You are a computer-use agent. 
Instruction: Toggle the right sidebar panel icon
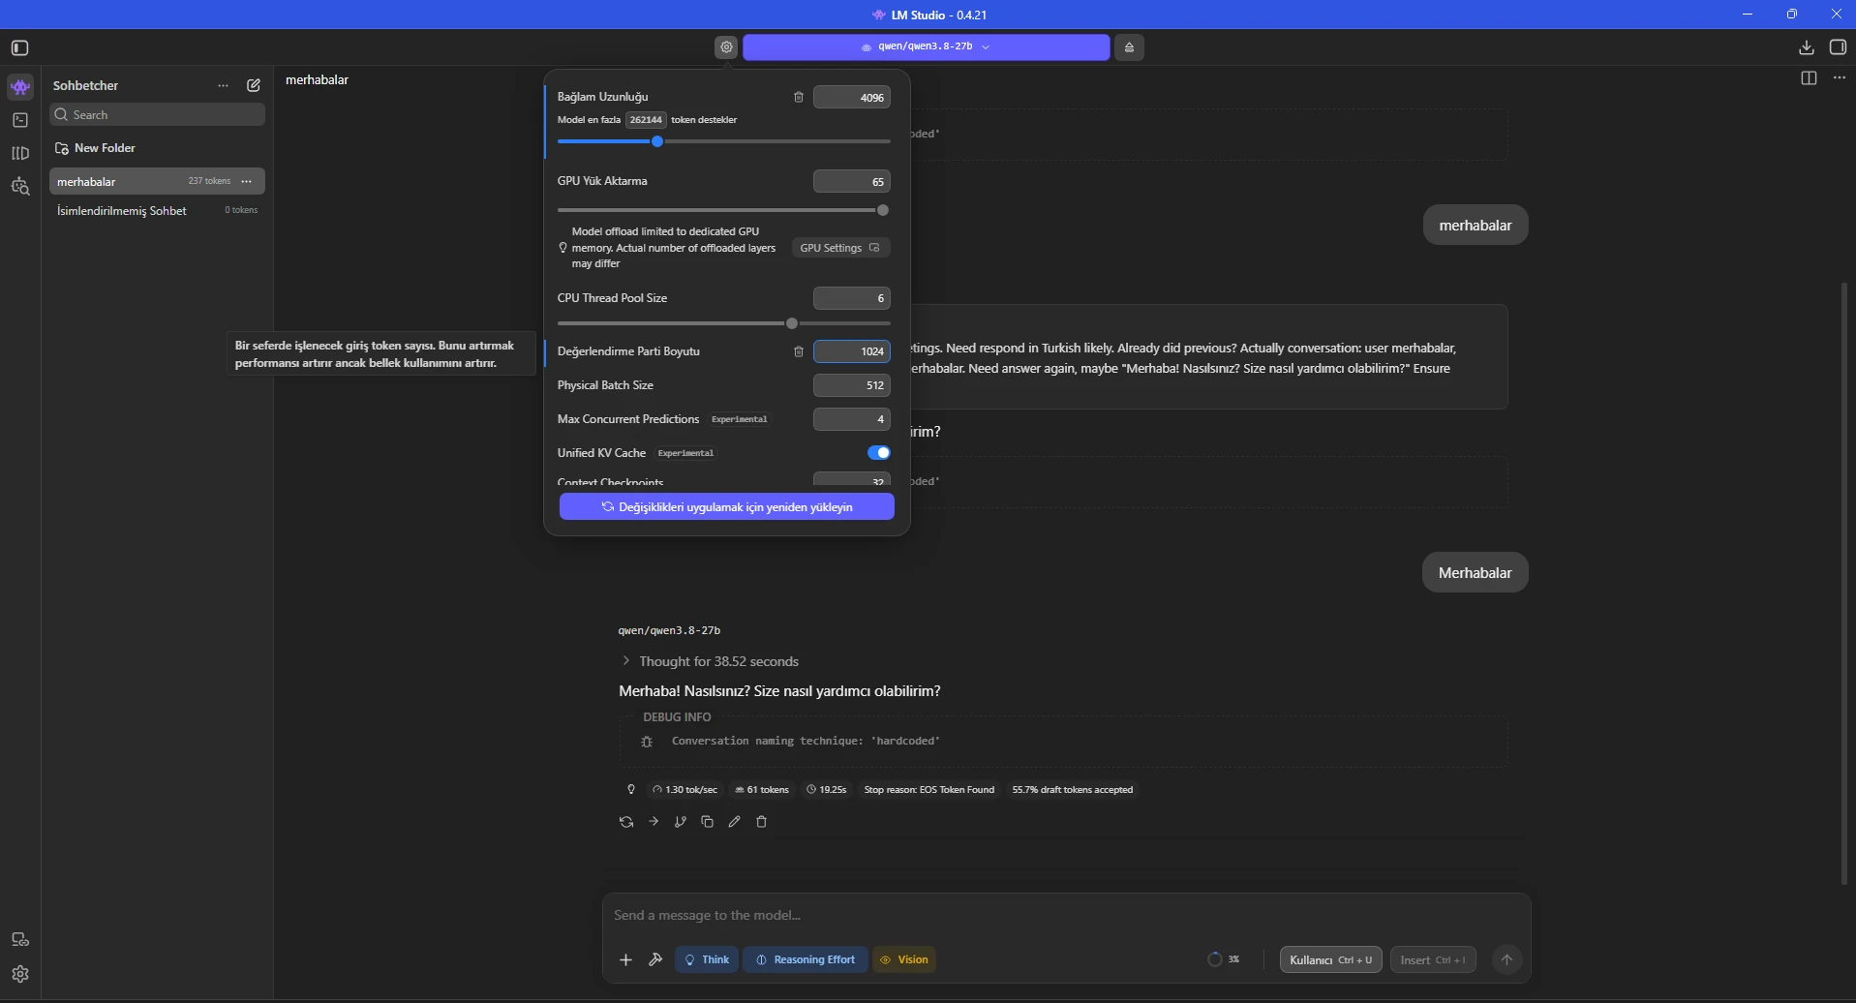[1838, 47]
